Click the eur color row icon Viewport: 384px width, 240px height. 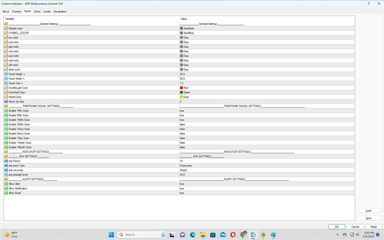tap(6, 38)
